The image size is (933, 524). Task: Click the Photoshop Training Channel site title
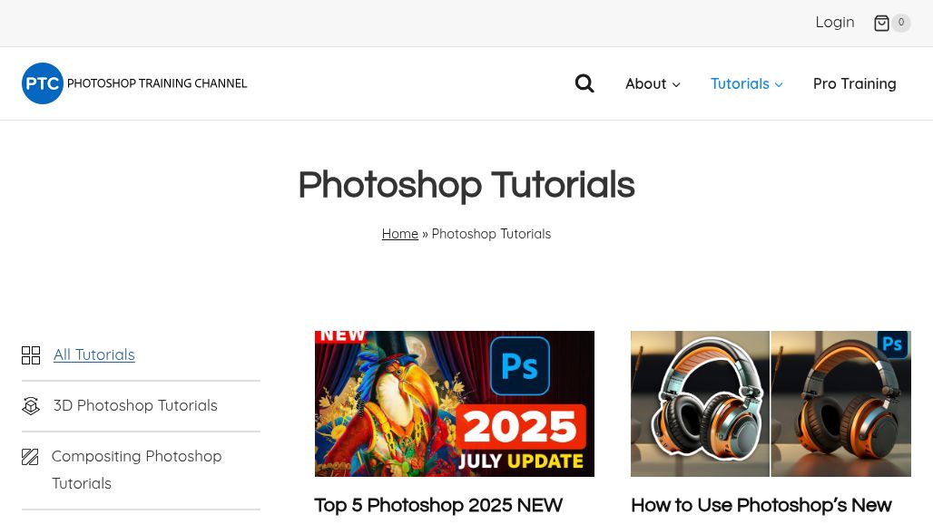click(157, 83)
